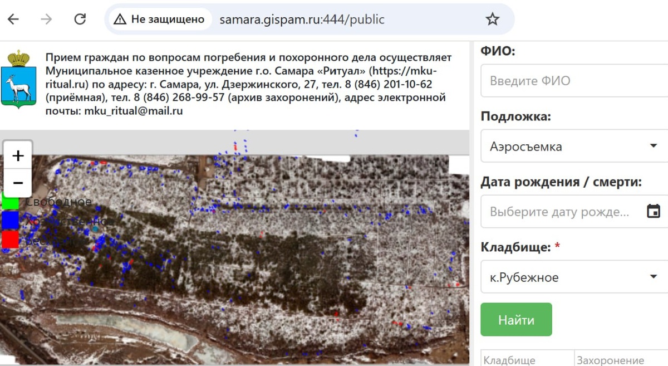Image resolution: width=668 pixels, height=366 pixels.
Task: Click the red legend color swatch
Action: pyautogui.click(x=11, y=240)
